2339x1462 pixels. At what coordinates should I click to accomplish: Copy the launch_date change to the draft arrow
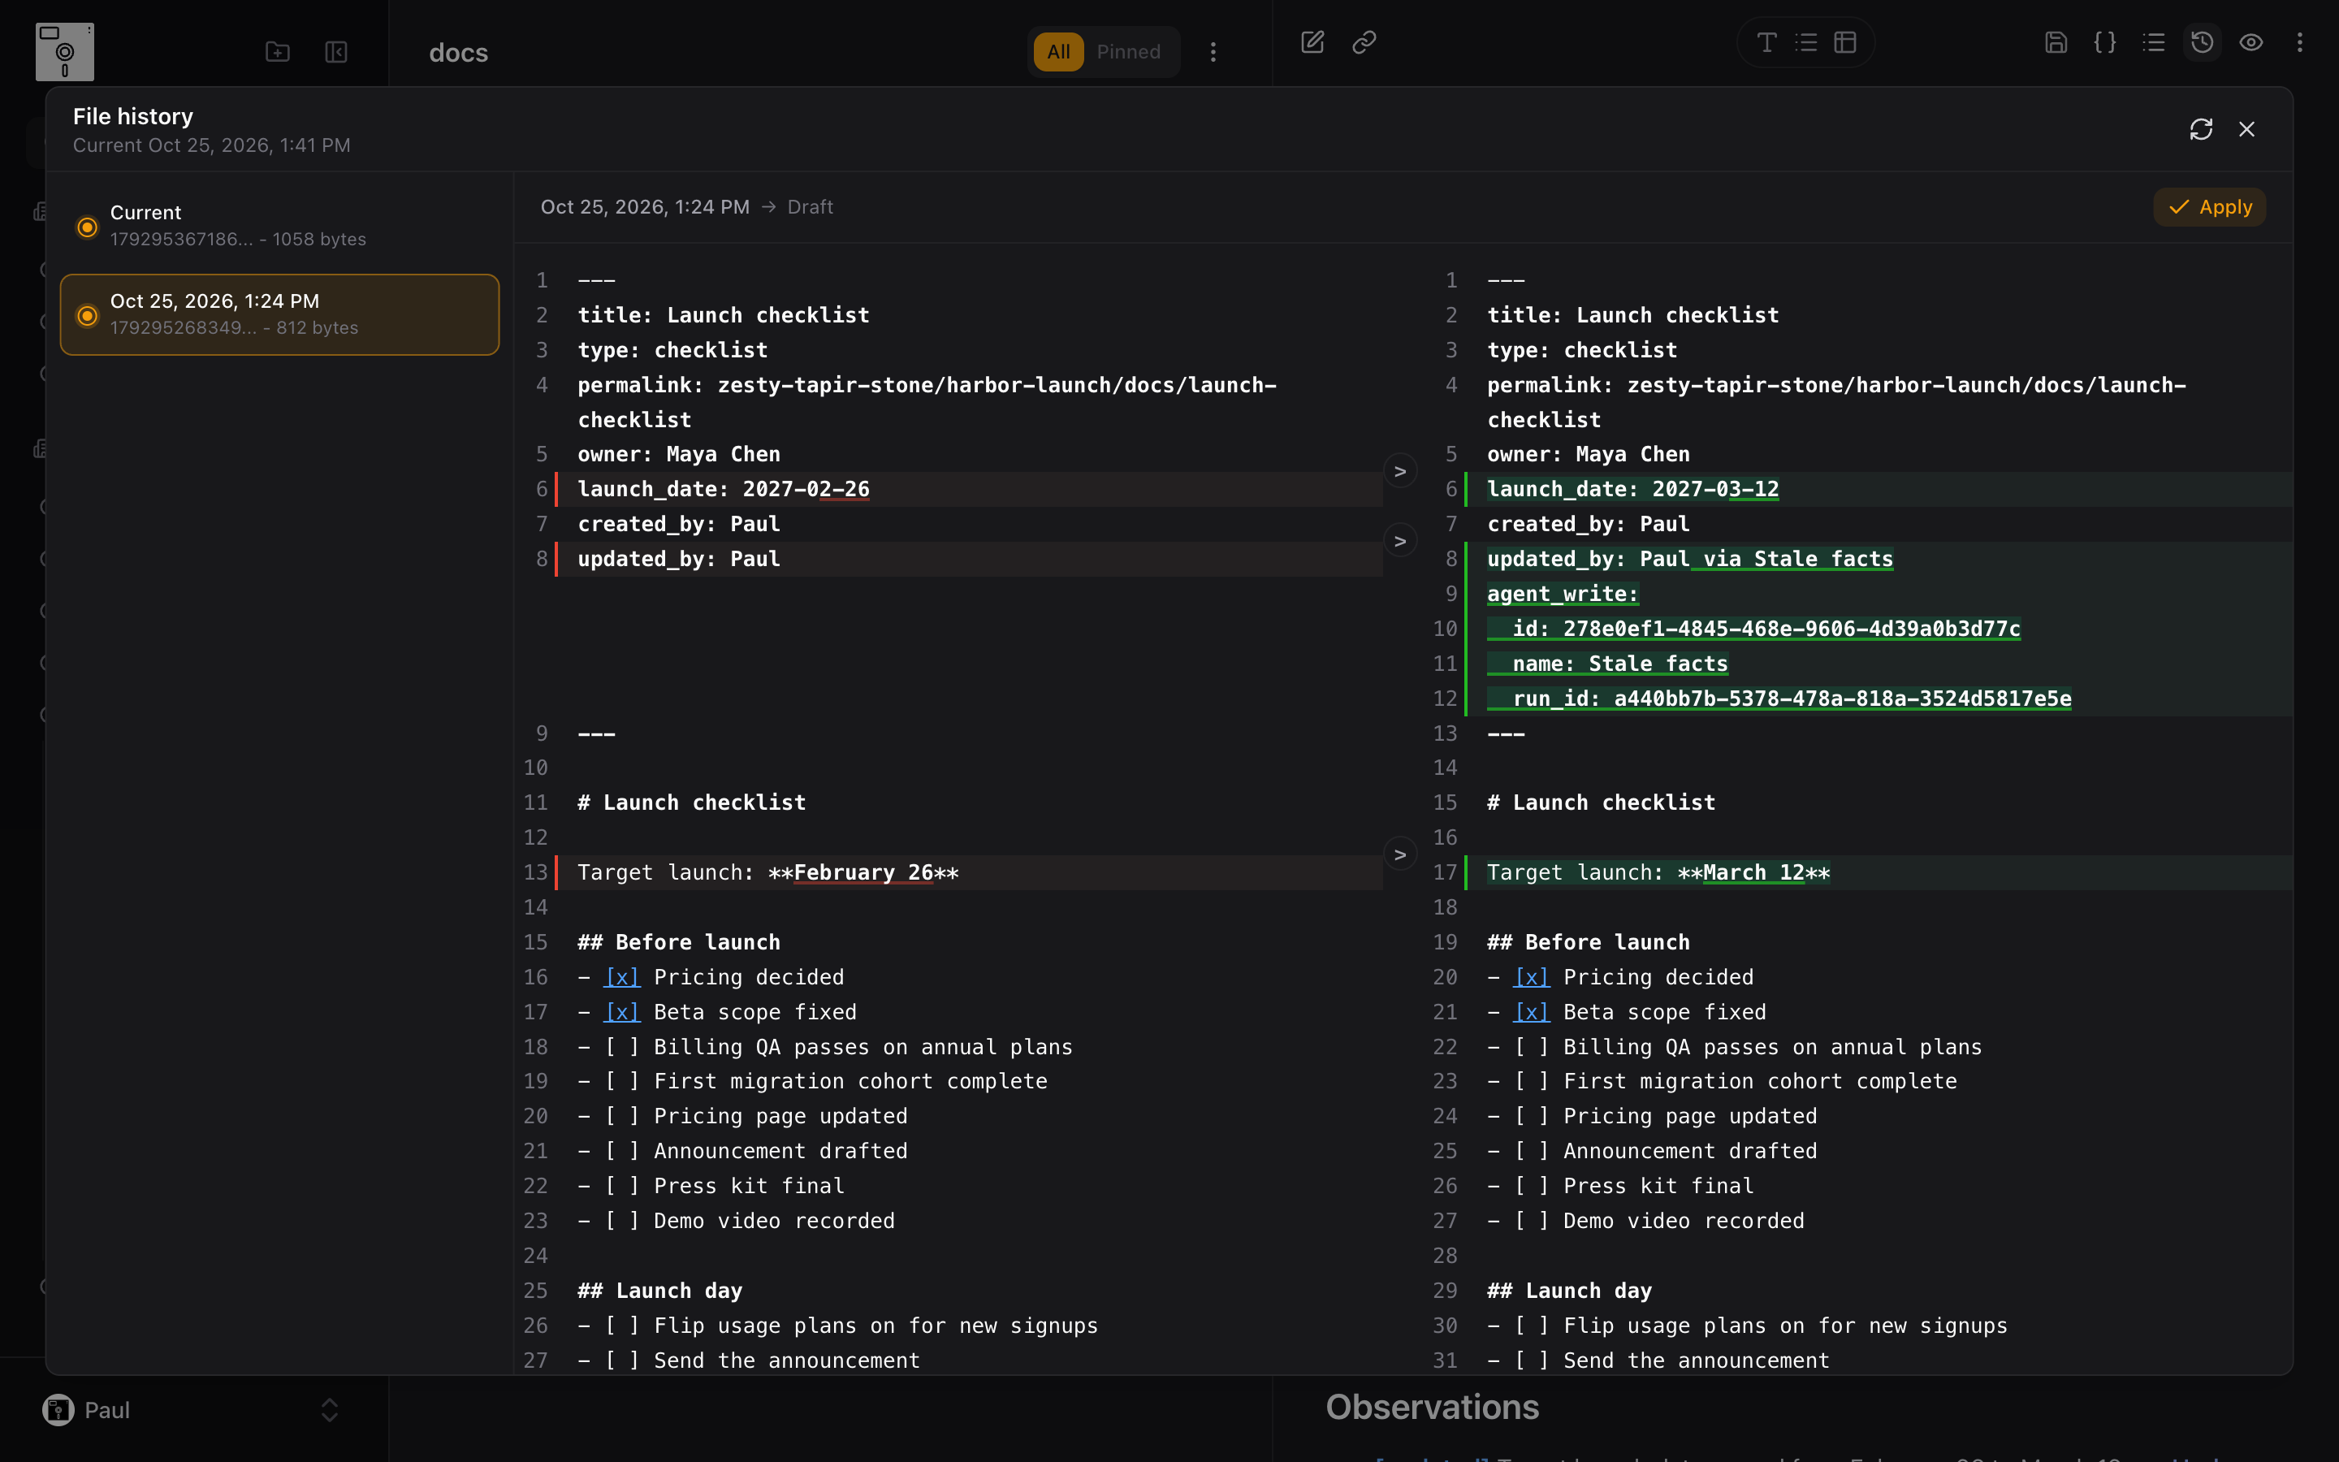tap(1399, 472)
